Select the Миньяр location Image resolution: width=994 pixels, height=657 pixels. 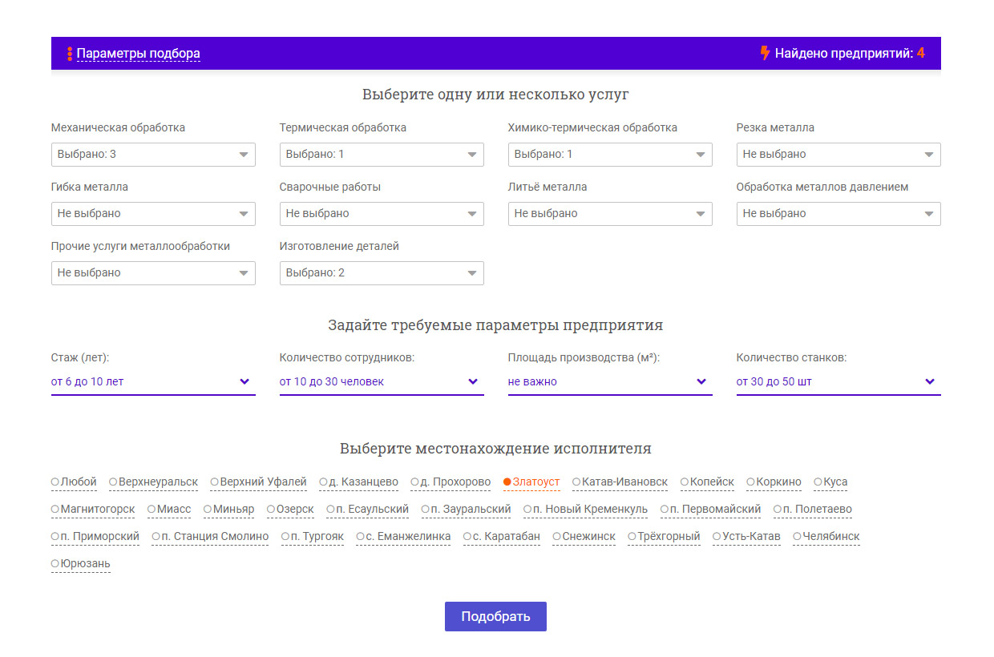pyautogui.click(x=228, y=510)
